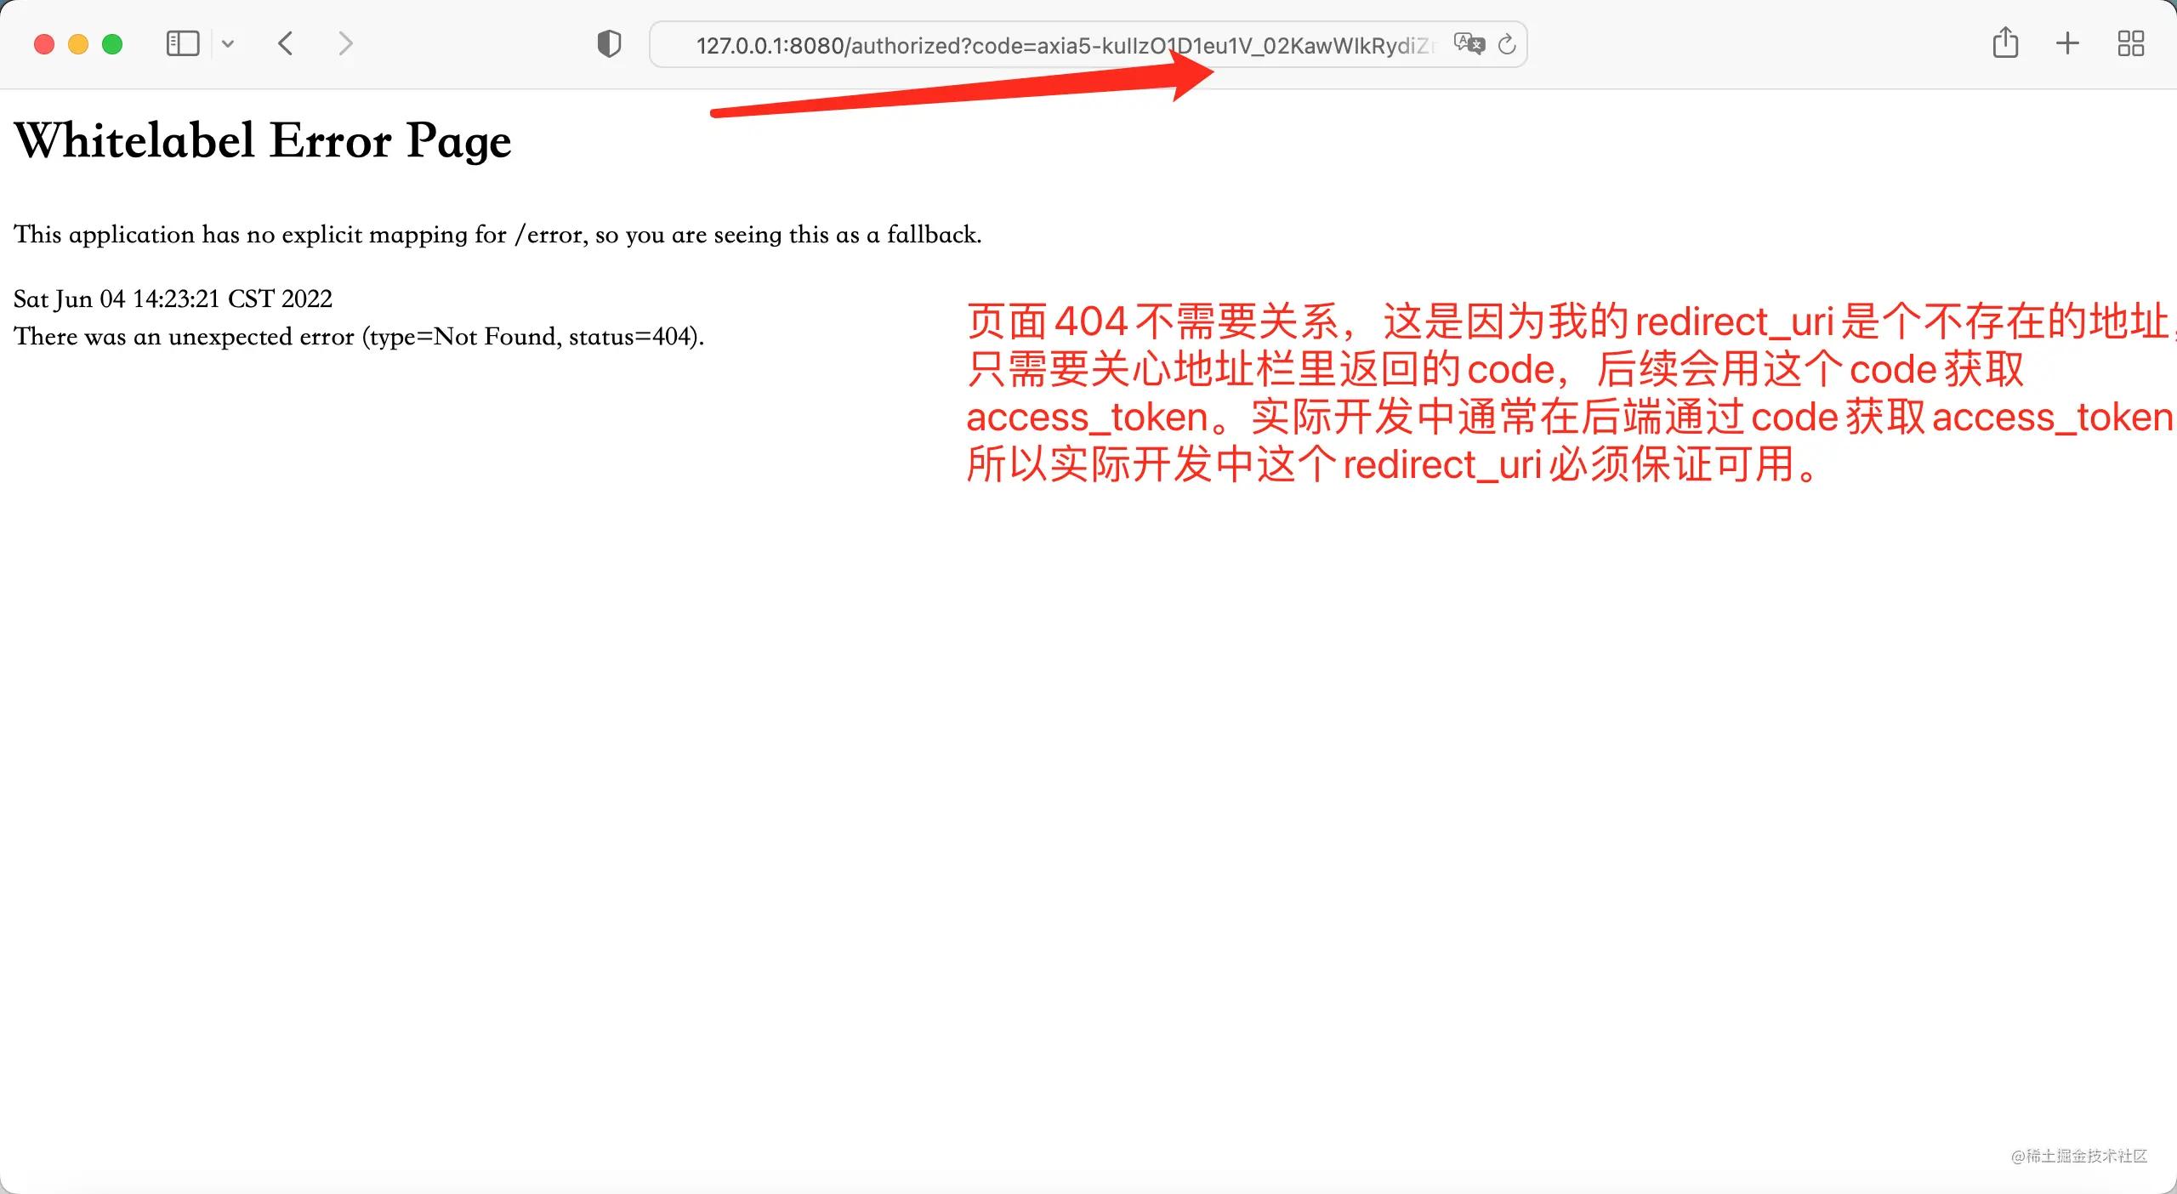The height and width of the screenshot is (1194, 2177).
Task: Click the yellow minimize traffic light
Action: [x=77, y=43]
